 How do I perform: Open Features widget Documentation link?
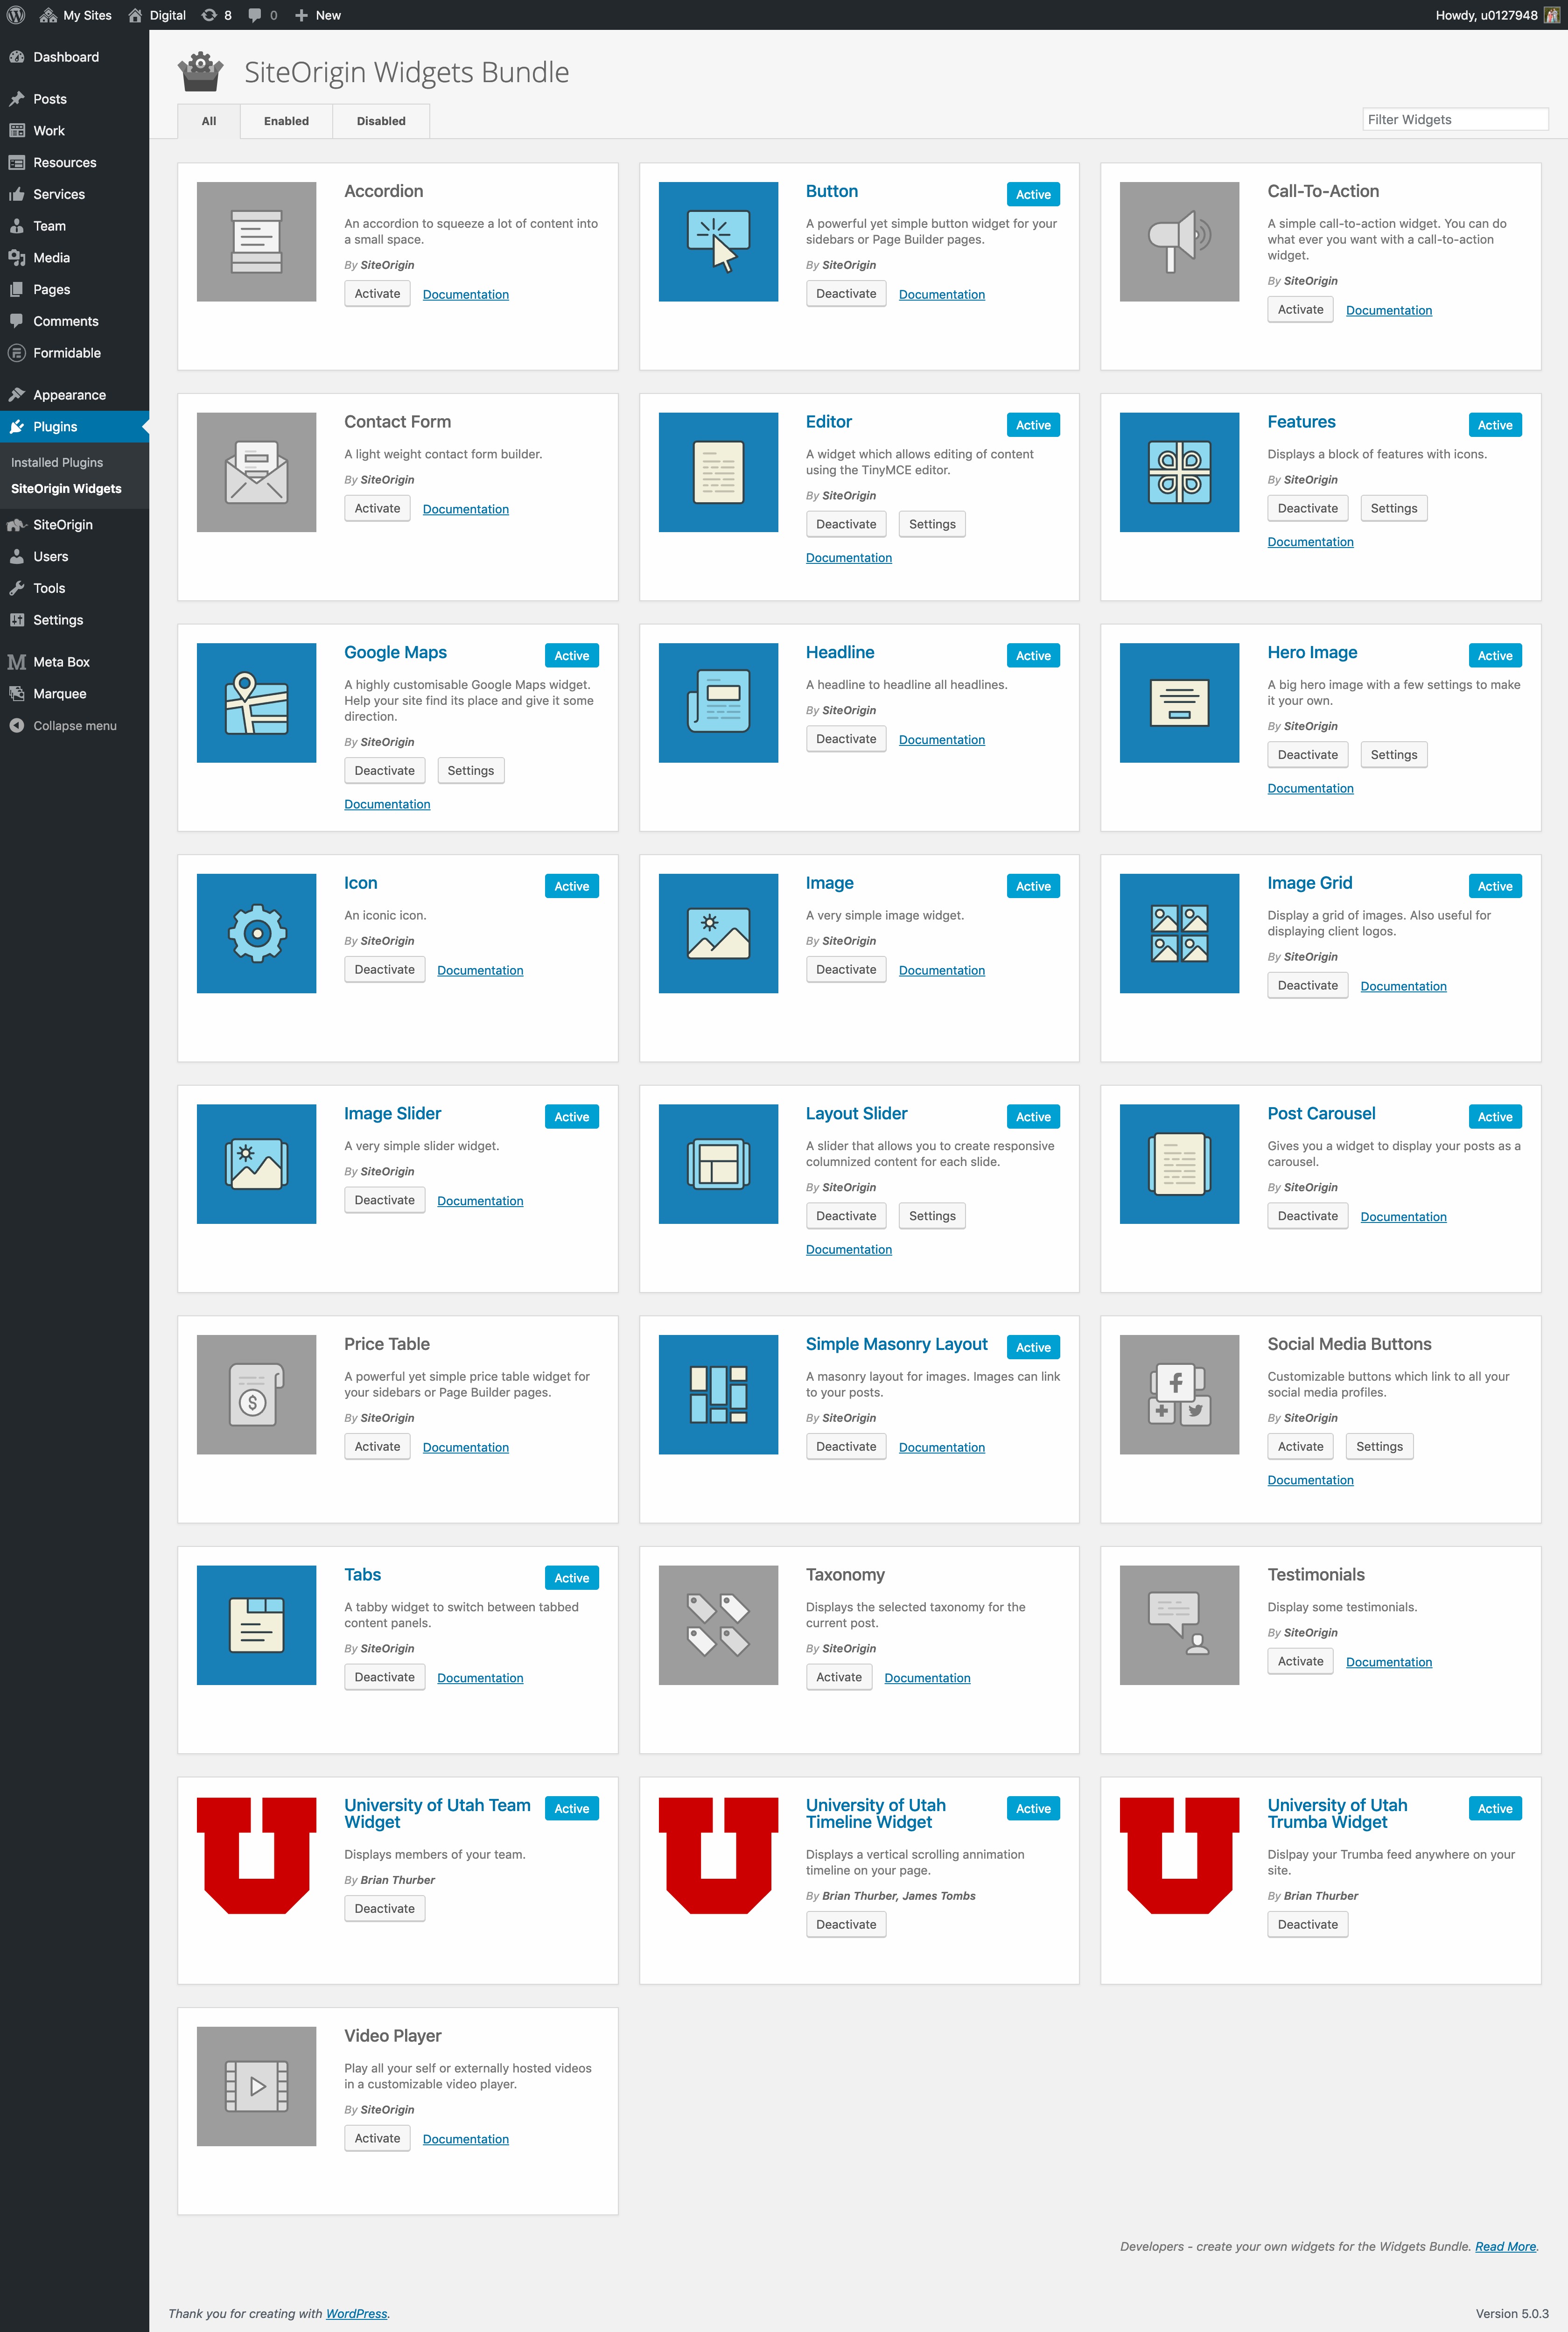(1310, 542)
